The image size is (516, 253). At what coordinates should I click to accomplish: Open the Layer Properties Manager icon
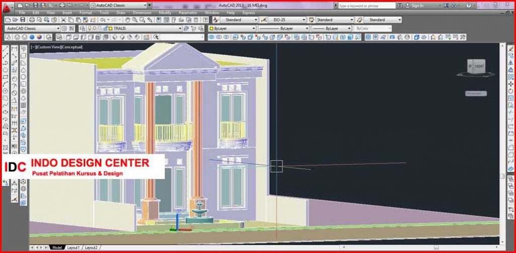pyautogui.click(x=82, y=29)
